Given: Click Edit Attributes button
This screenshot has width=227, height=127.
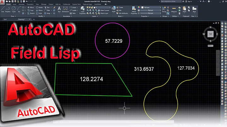Looking at the screenshot, I should coord(122,13).
